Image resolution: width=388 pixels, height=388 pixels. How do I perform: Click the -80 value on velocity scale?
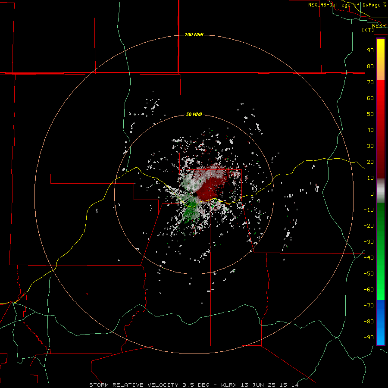369,322
